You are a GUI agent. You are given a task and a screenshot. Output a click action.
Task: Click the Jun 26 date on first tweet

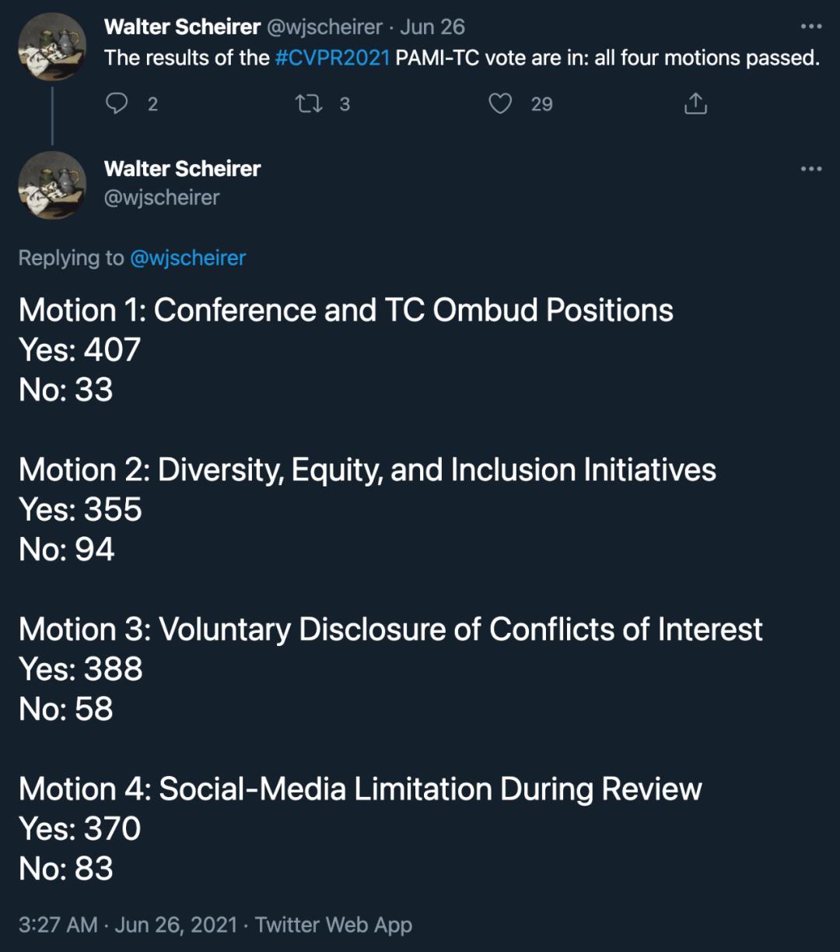[432, 27]
